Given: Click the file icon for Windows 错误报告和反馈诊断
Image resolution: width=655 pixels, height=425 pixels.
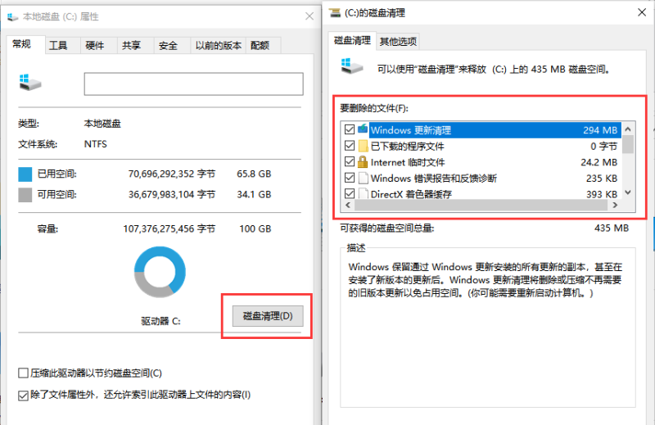Looking at the screenshot, I should point(363,178).
